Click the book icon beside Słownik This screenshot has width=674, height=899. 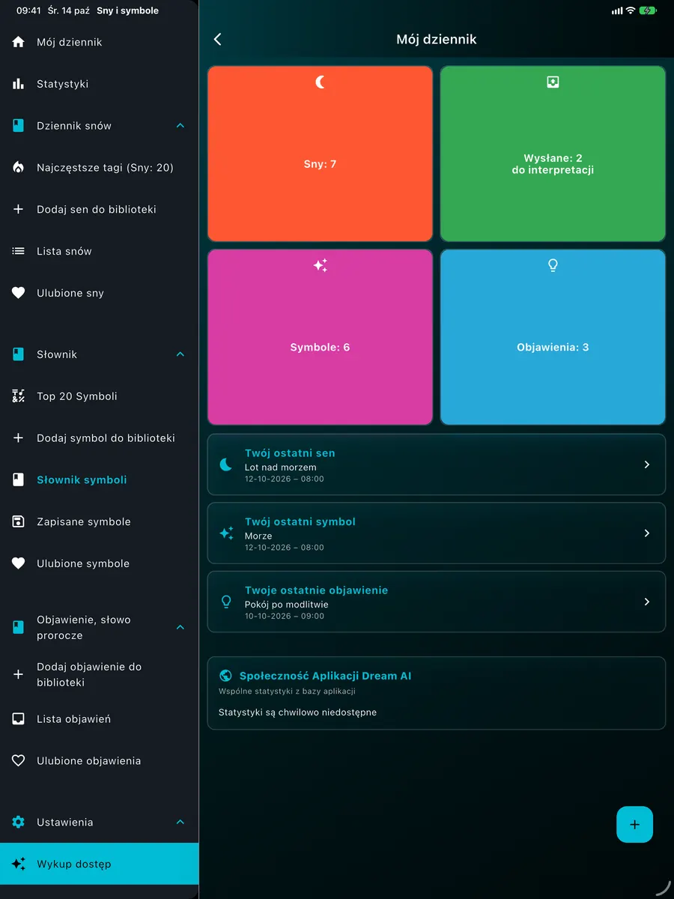tap(19, 354)
